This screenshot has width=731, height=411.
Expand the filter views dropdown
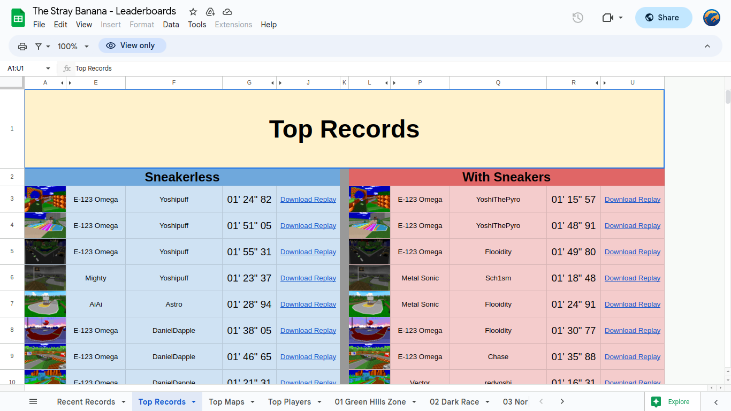tap(42, 47)
